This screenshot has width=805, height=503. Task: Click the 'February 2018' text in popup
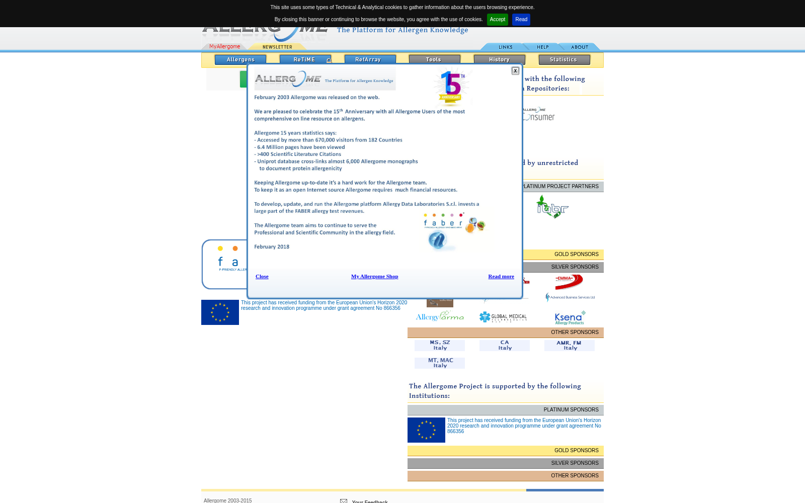pyautogui.click(x=272, y=247)
